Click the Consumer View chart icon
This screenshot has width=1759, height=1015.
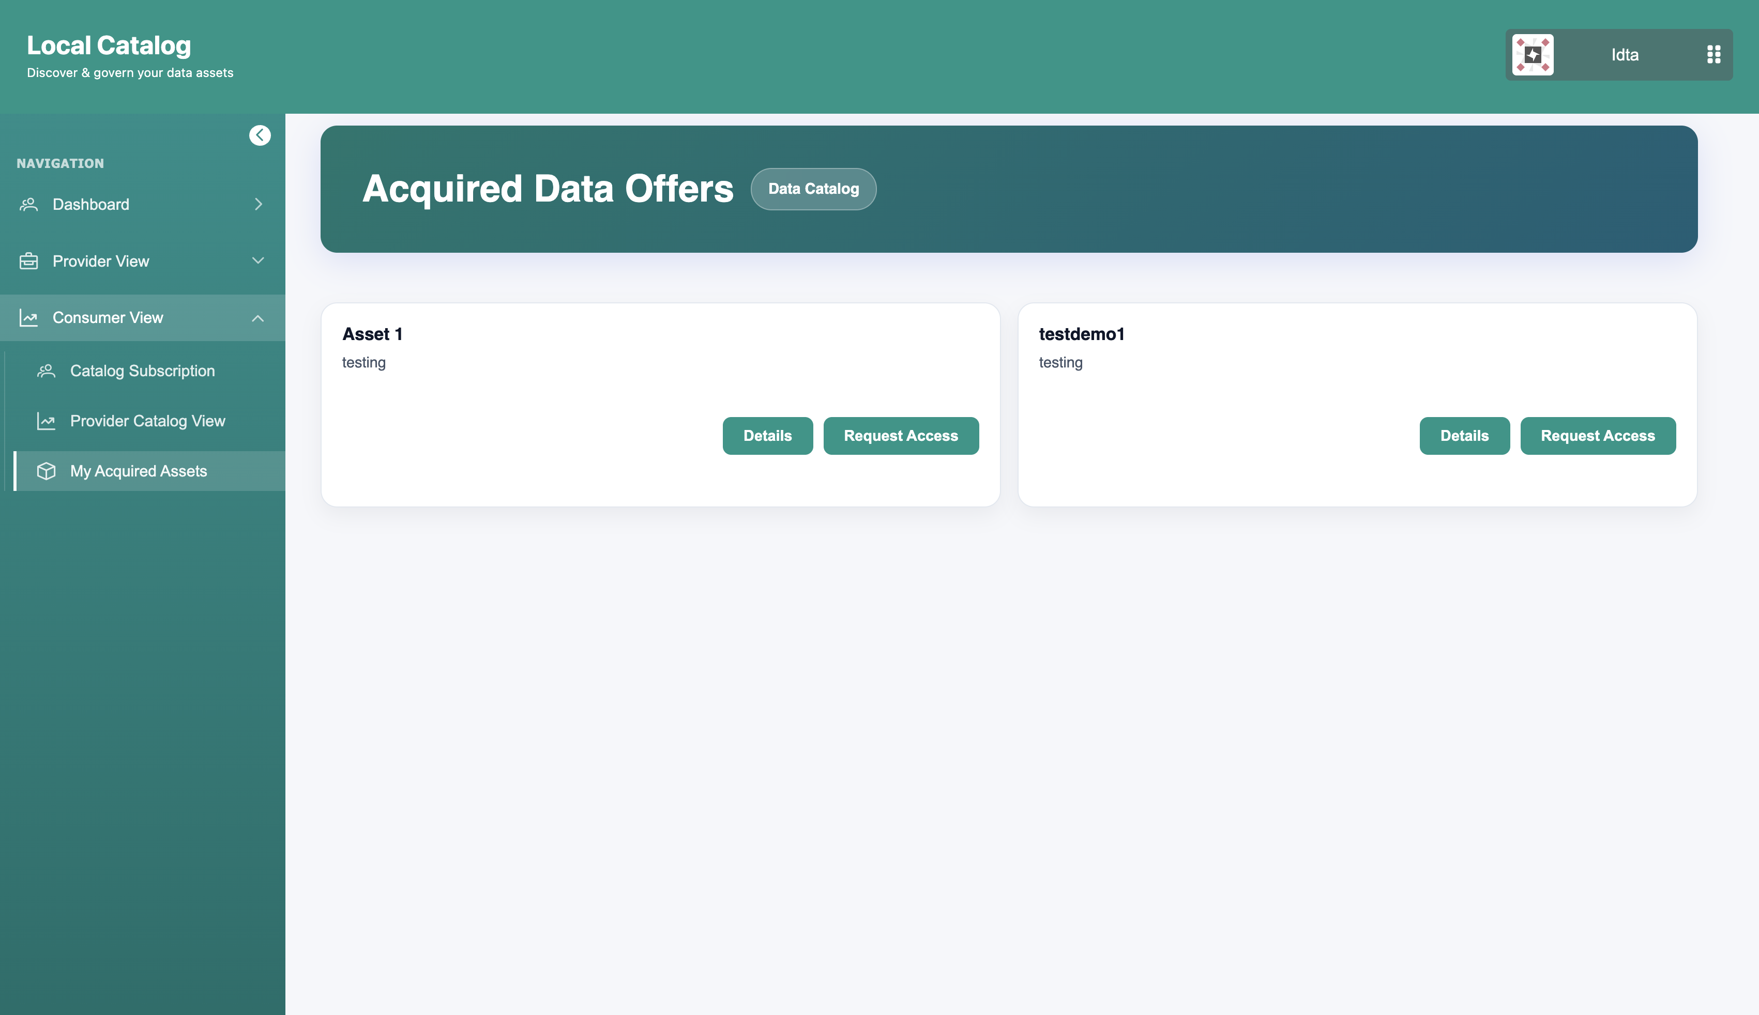click(x=28, y=318)
